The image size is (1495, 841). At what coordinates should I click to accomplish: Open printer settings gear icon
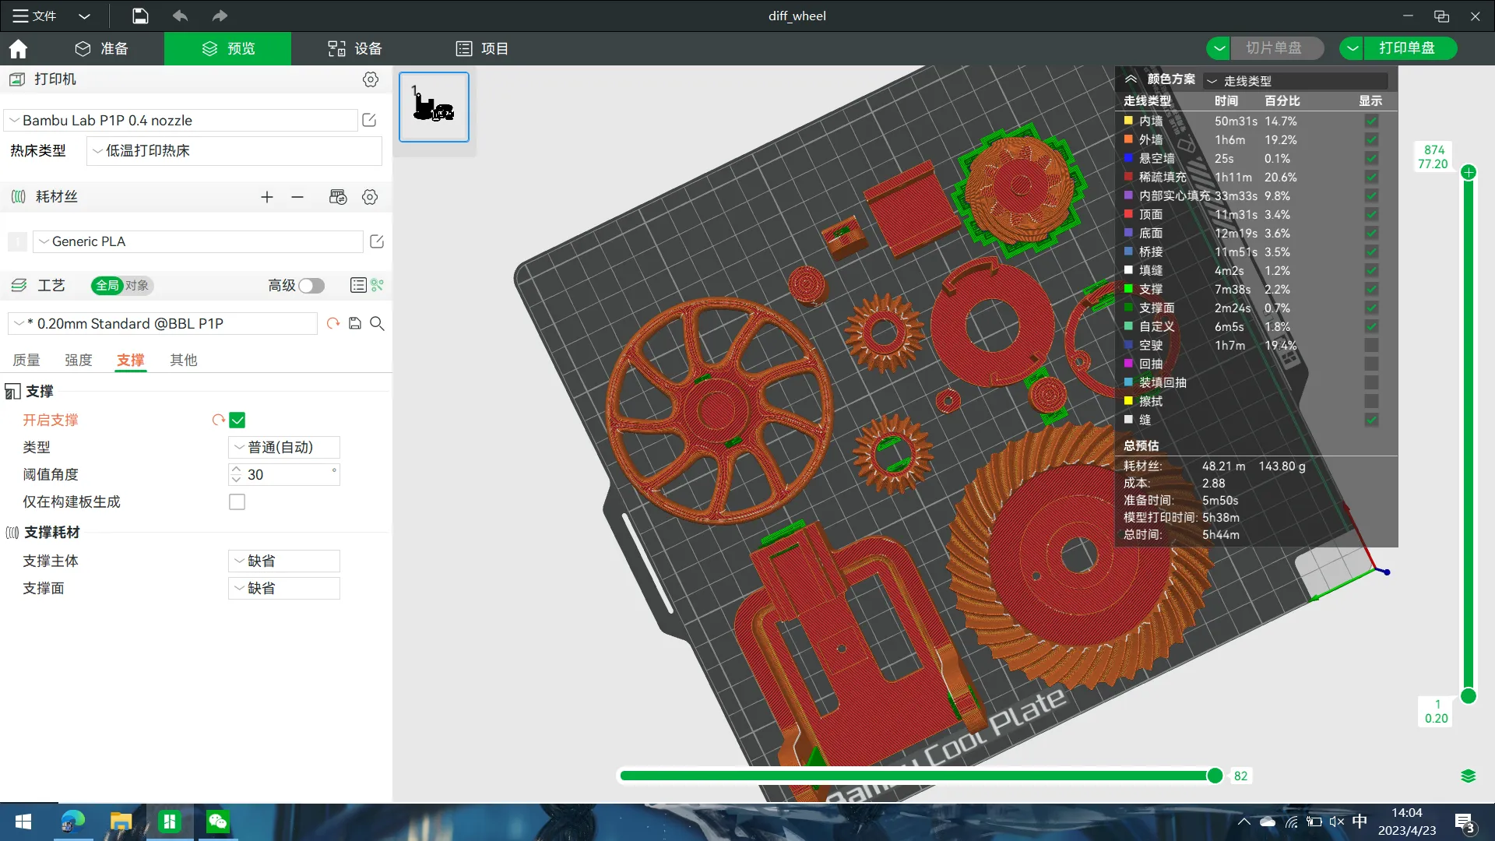(371, 79)
